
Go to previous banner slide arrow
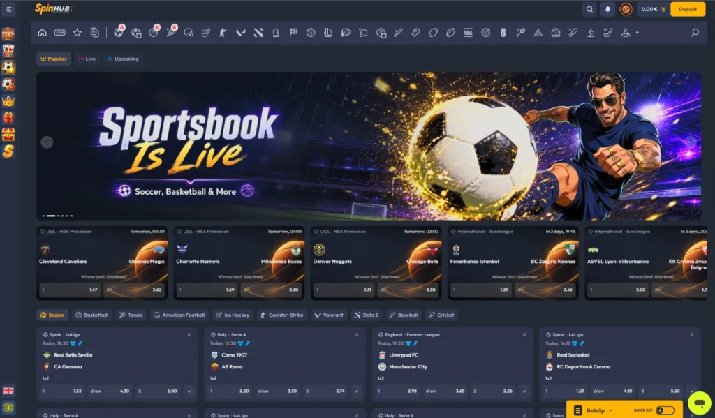(x=47, y=142)
